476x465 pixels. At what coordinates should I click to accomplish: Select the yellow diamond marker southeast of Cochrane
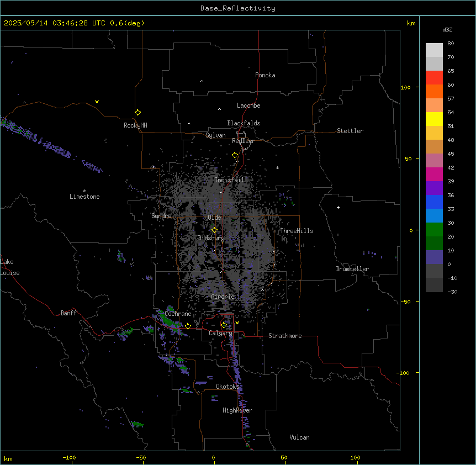(x=188, y=326)
